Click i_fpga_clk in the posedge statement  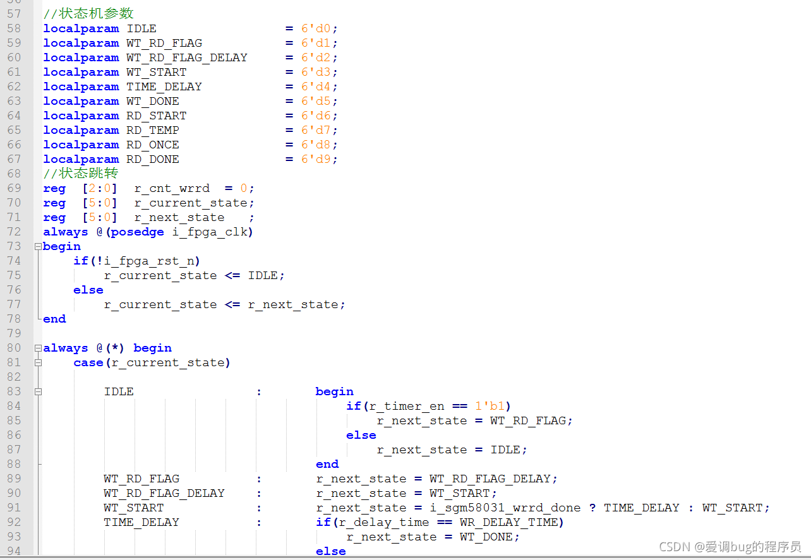tap(210, 232)
